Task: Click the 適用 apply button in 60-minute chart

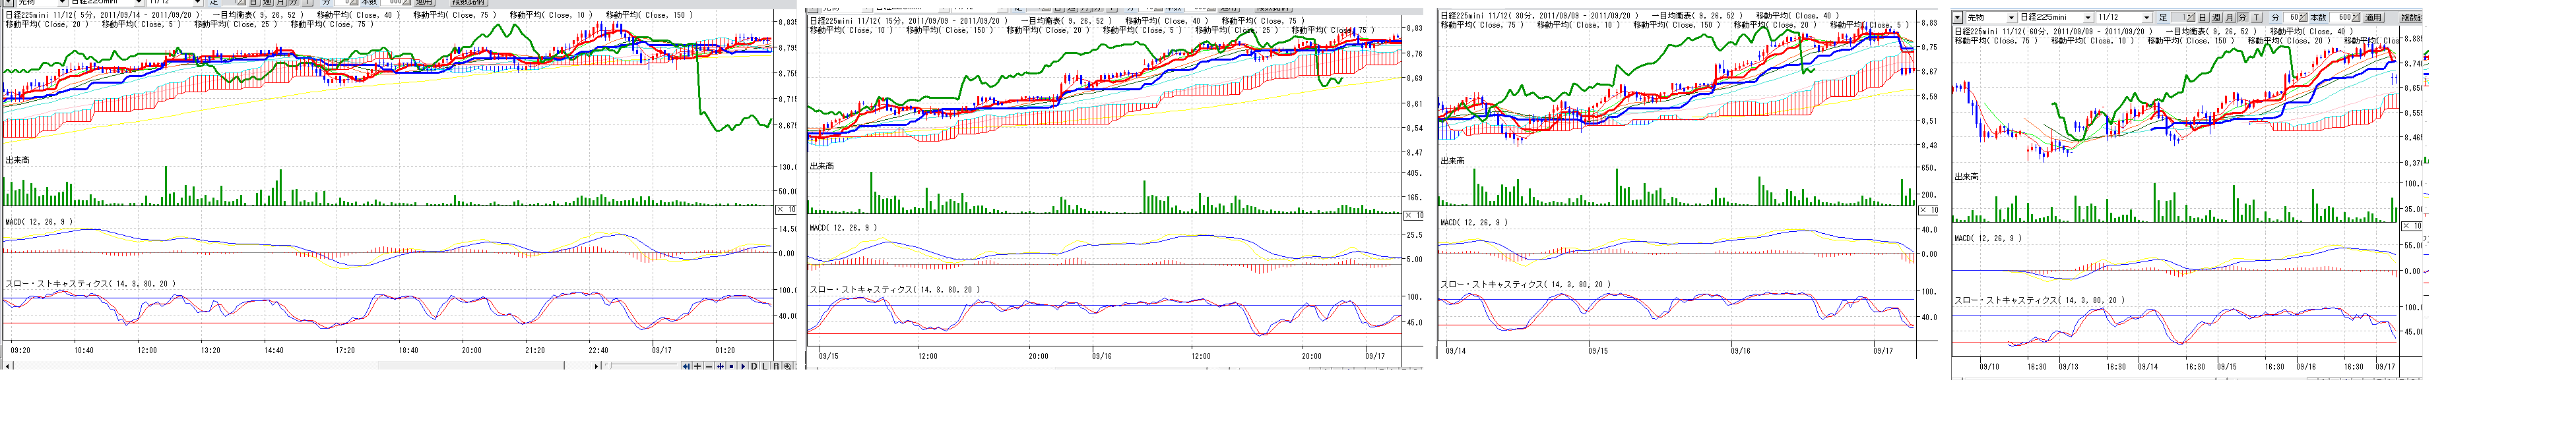Action: click(2373, 18)
